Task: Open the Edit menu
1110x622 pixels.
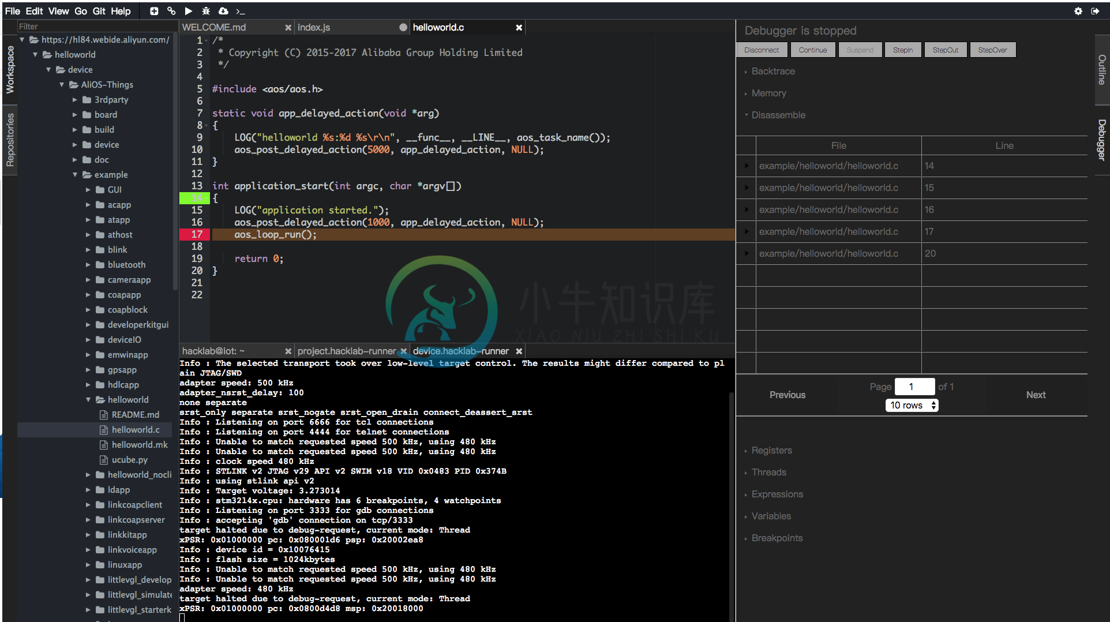Action: coord(34,11)
